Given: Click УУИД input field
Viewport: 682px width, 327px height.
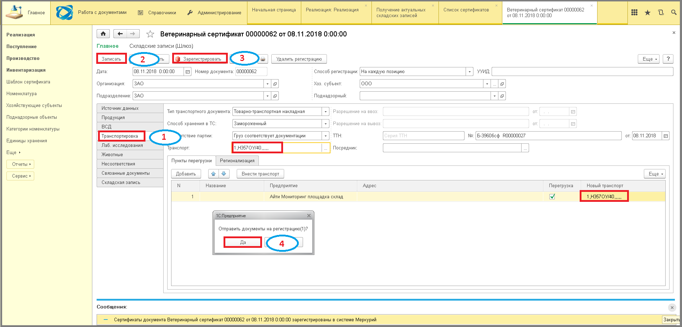Looking at the screenshot, I should pos(582,72).
